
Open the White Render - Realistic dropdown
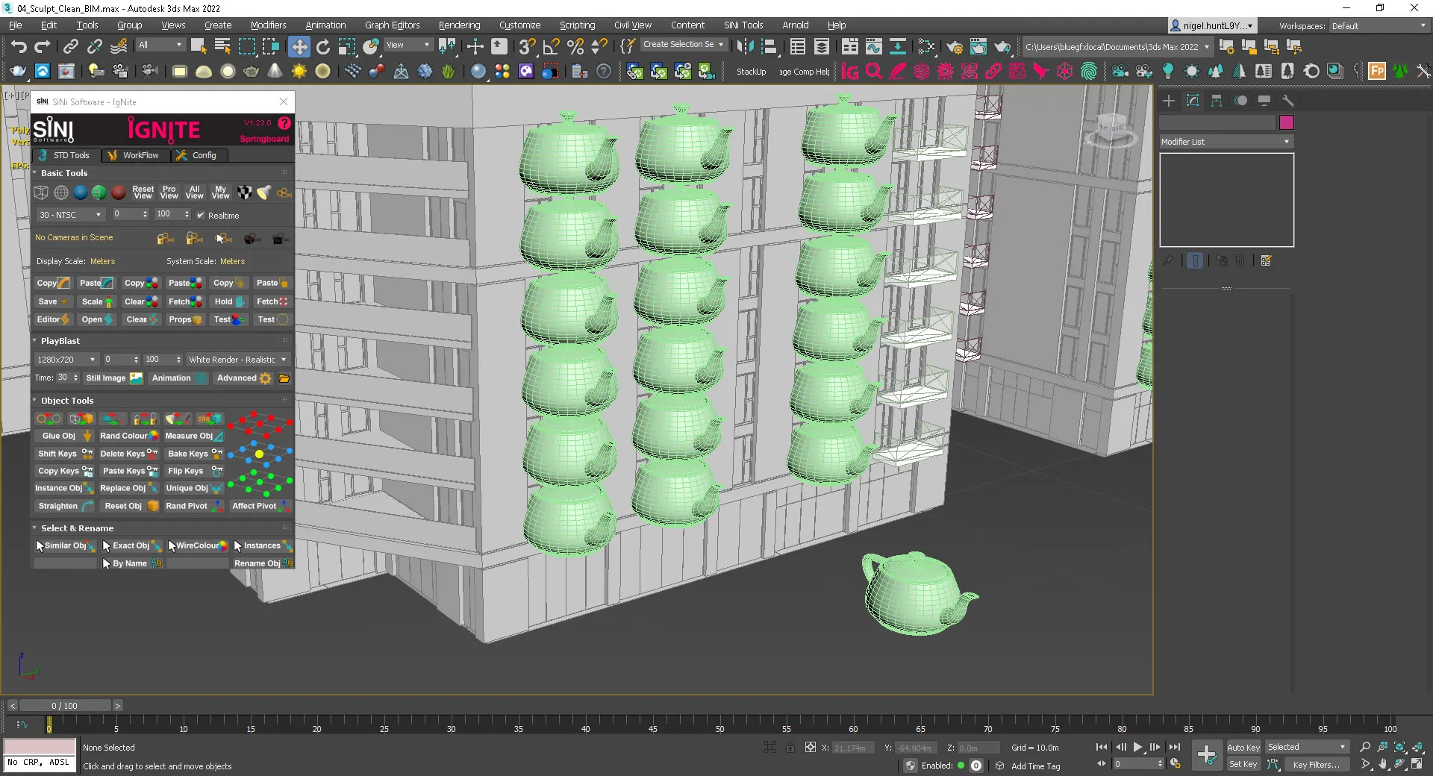[237, 360]
